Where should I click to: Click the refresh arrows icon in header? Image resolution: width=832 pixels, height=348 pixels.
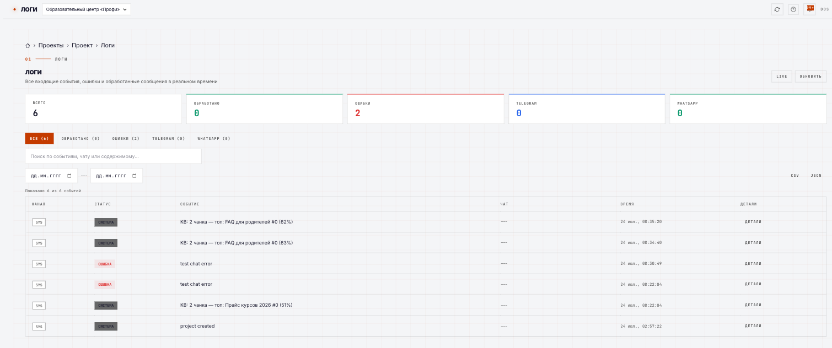pyautogui.click(x=777, y=9)
